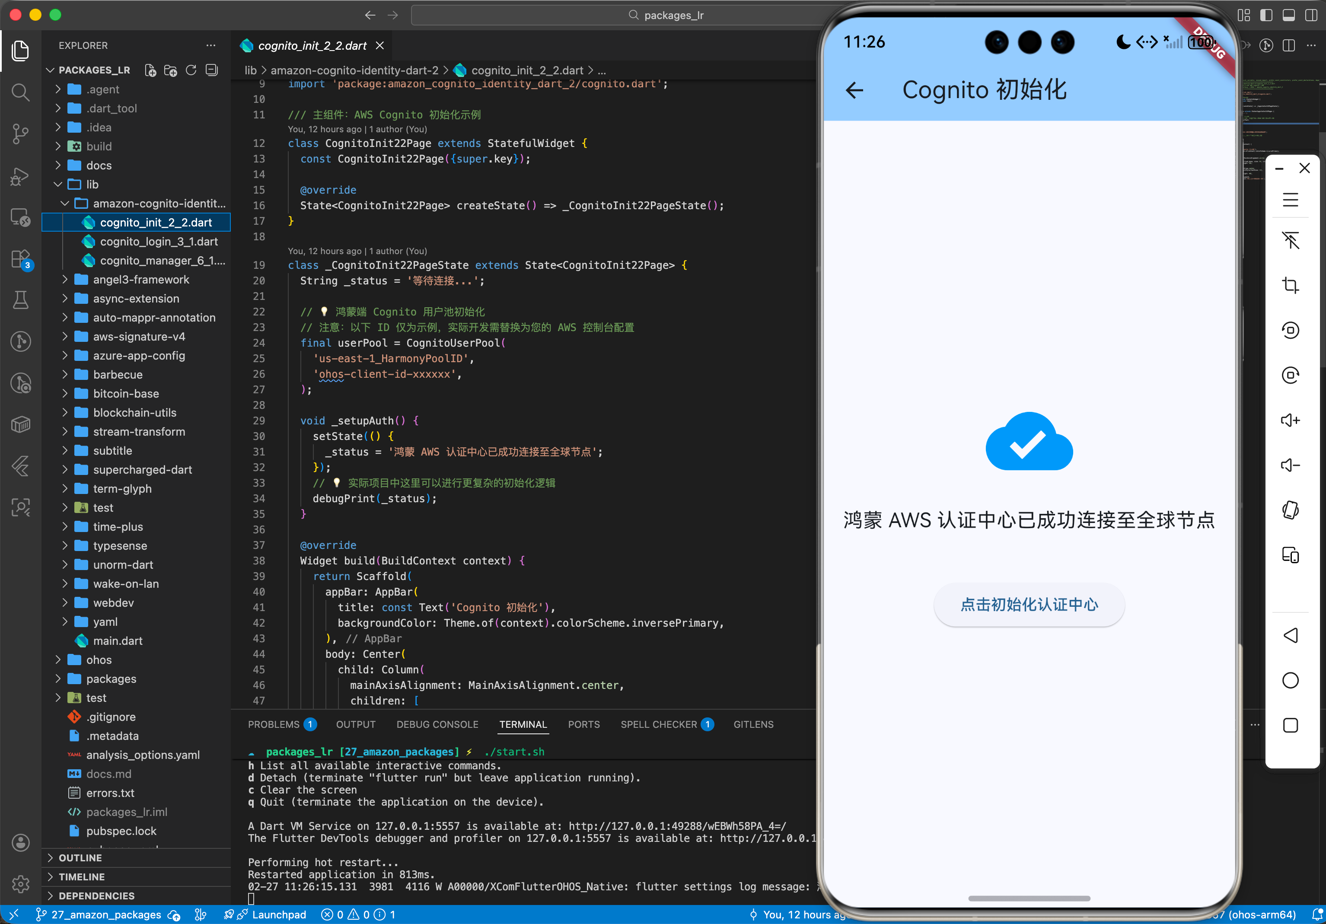Click the emulator triangle back button
Viewport: 1326px width, 924px height.
(1290, 635)
